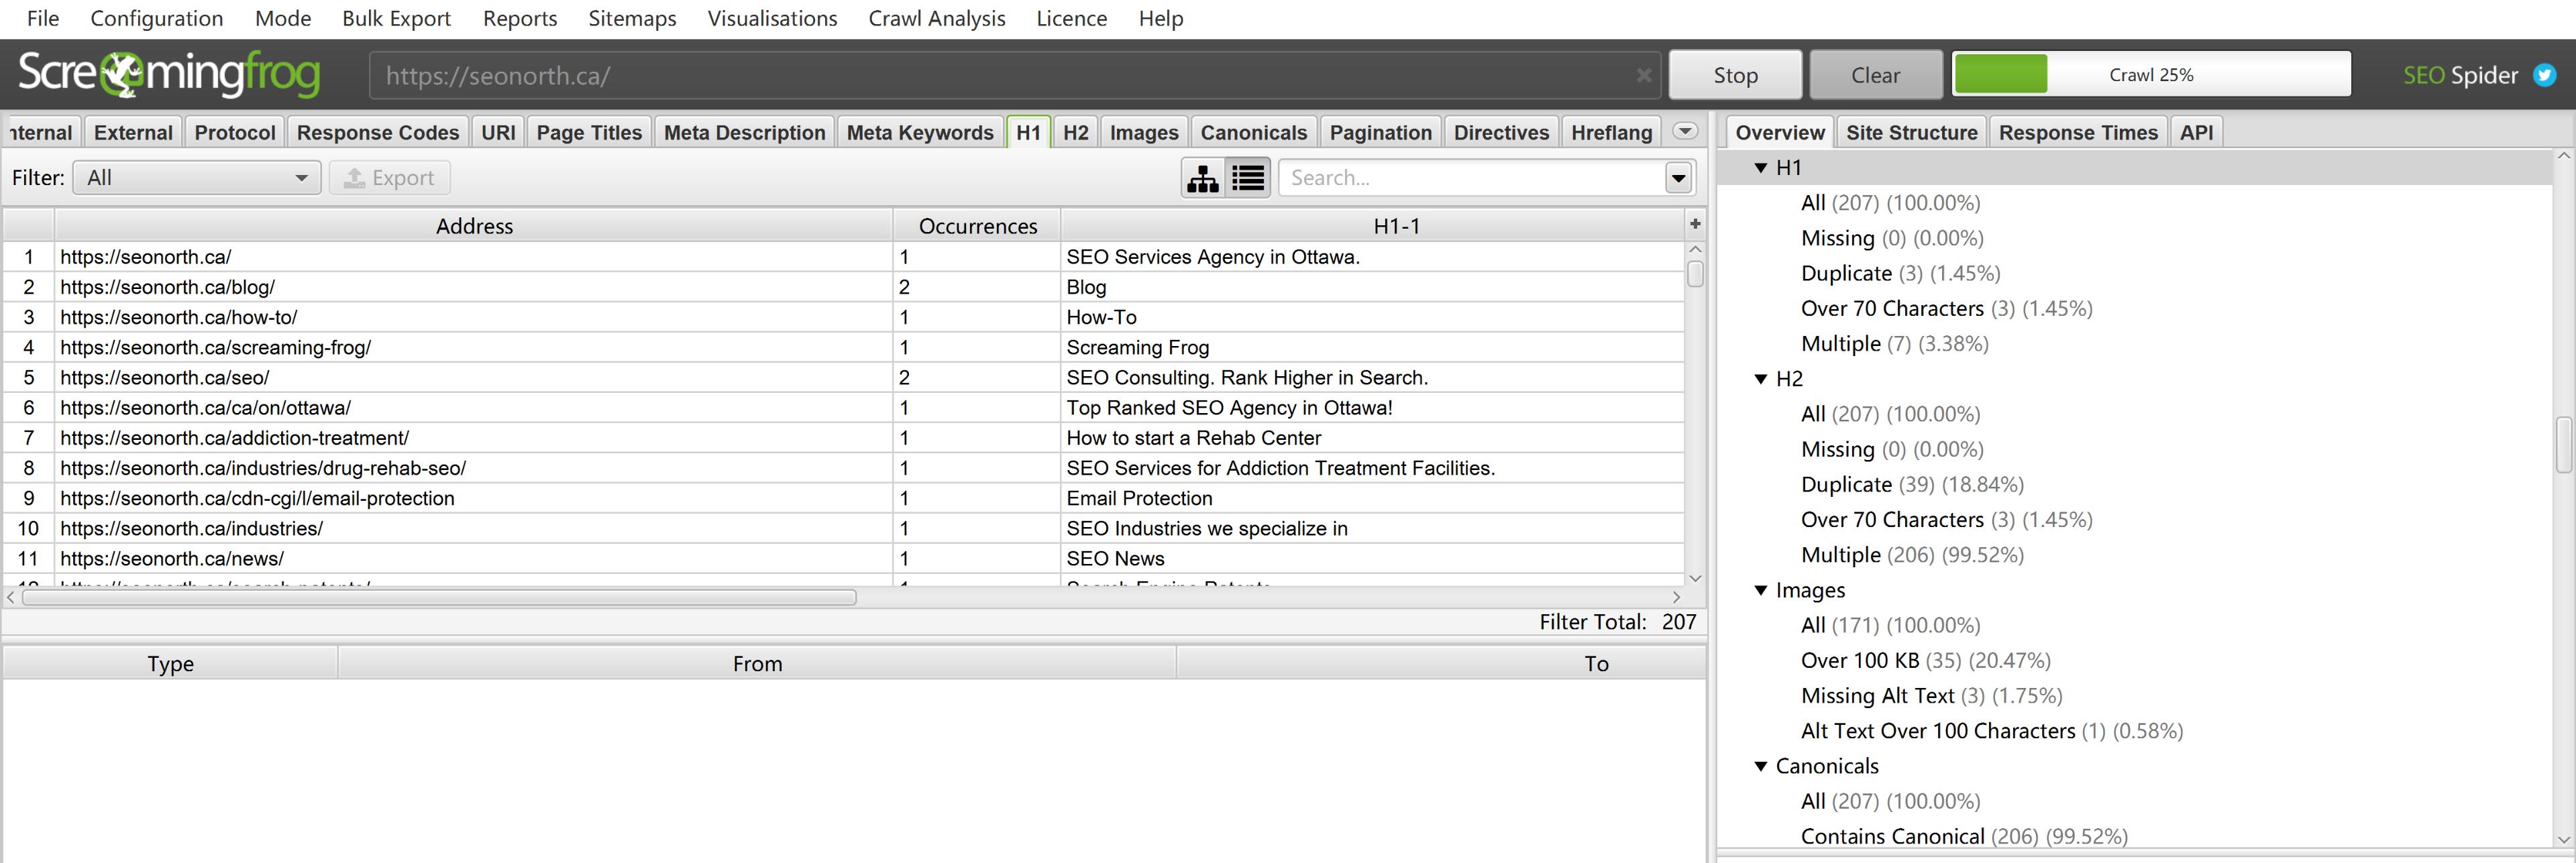Screen dimensions: 2576x863
Task: Collapse the H2 section in Overview
Action: pos(1761,379)
